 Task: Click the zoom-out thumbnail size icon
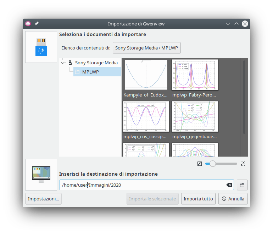click(200, 164)
